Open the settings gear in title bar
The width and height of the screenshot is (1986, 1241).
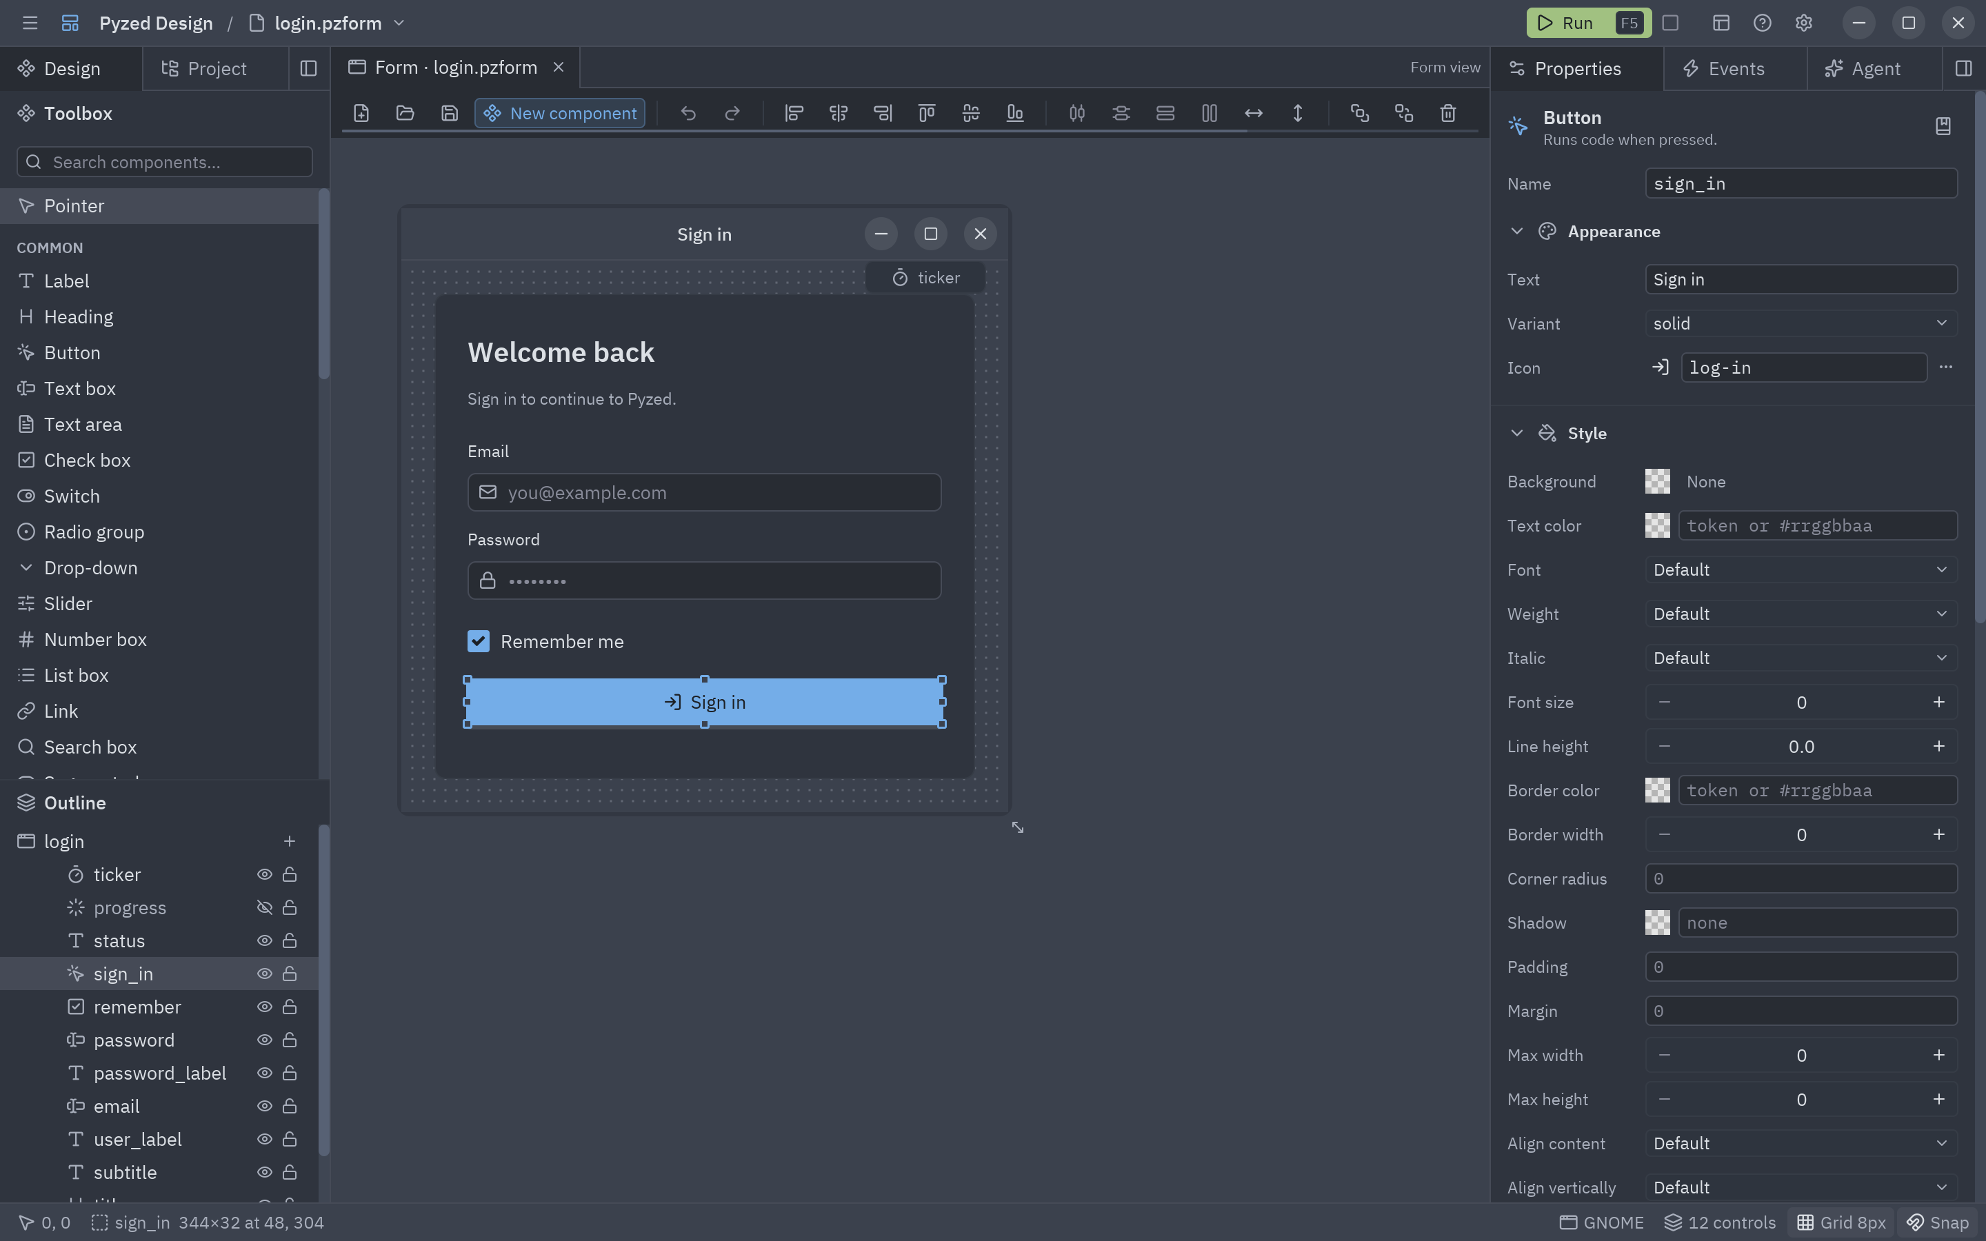pos(1803,23)
